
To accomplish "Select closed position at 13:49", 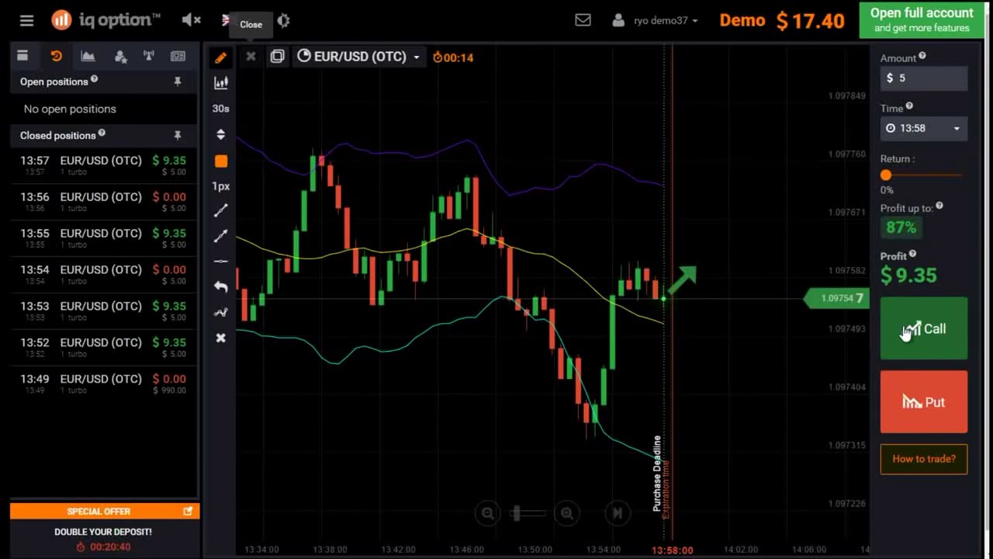I will (103, 384).
